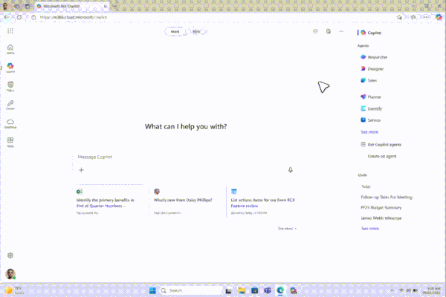This screenshot has width=446, height=297.
Task: Open Microsoft Teams from taskbar
Action: [268, 290]
